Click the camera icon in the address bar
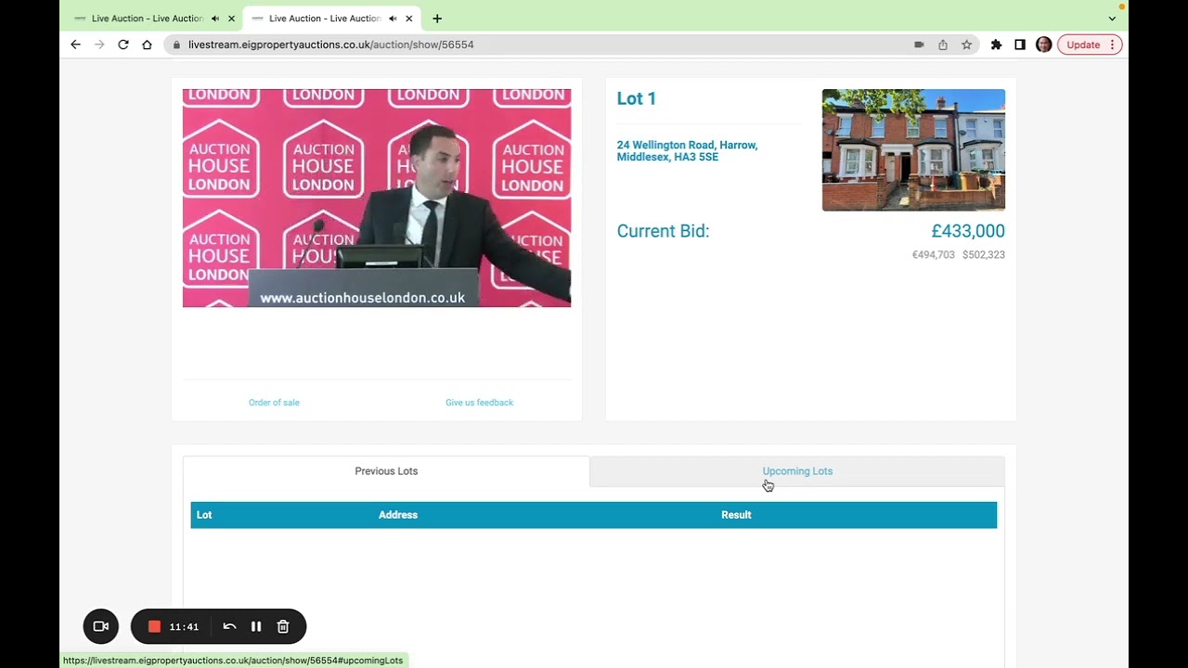Screen dimensions: 1188x668 pyautogui.click(x=919, y=45)
